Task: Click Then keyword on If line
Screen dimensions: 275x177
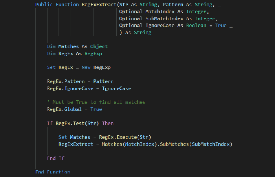Action: click(x=108, y=124)
